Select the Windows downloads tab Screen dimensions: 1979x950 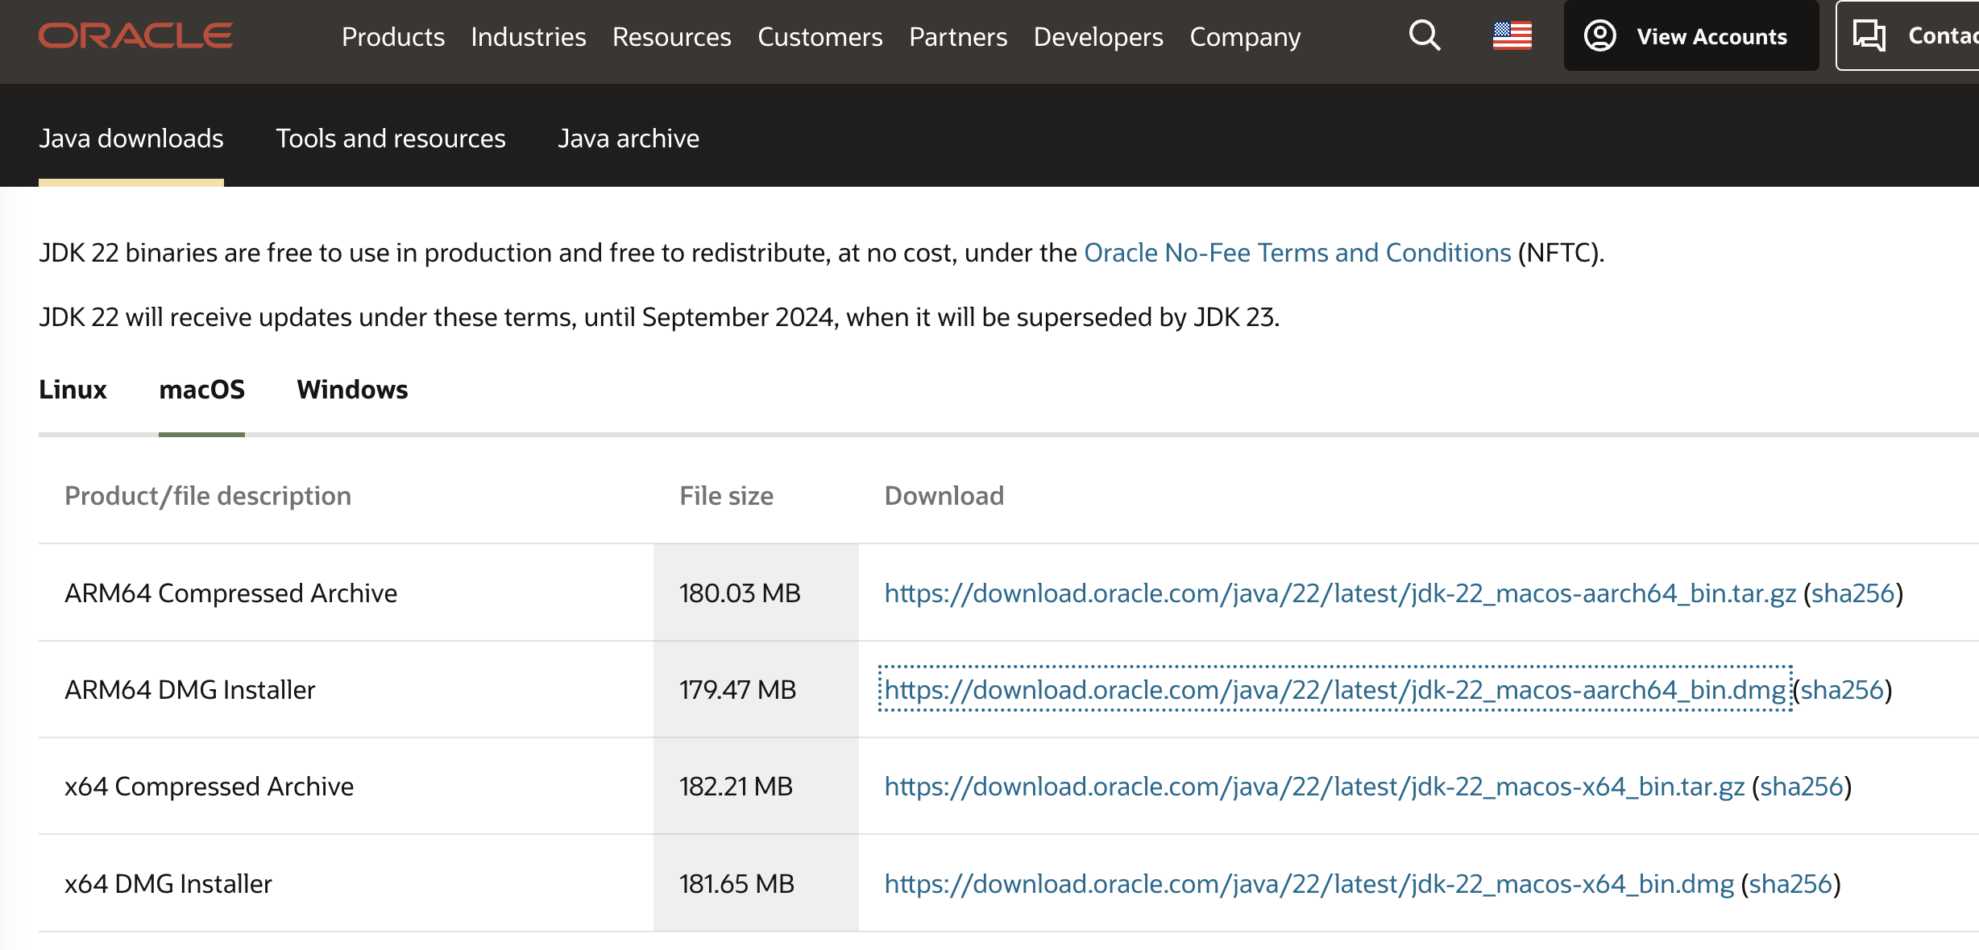(x=352, y=390)
